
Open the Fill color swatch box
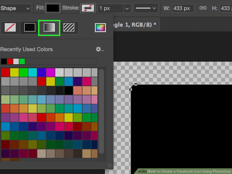(x=53, y=8)
